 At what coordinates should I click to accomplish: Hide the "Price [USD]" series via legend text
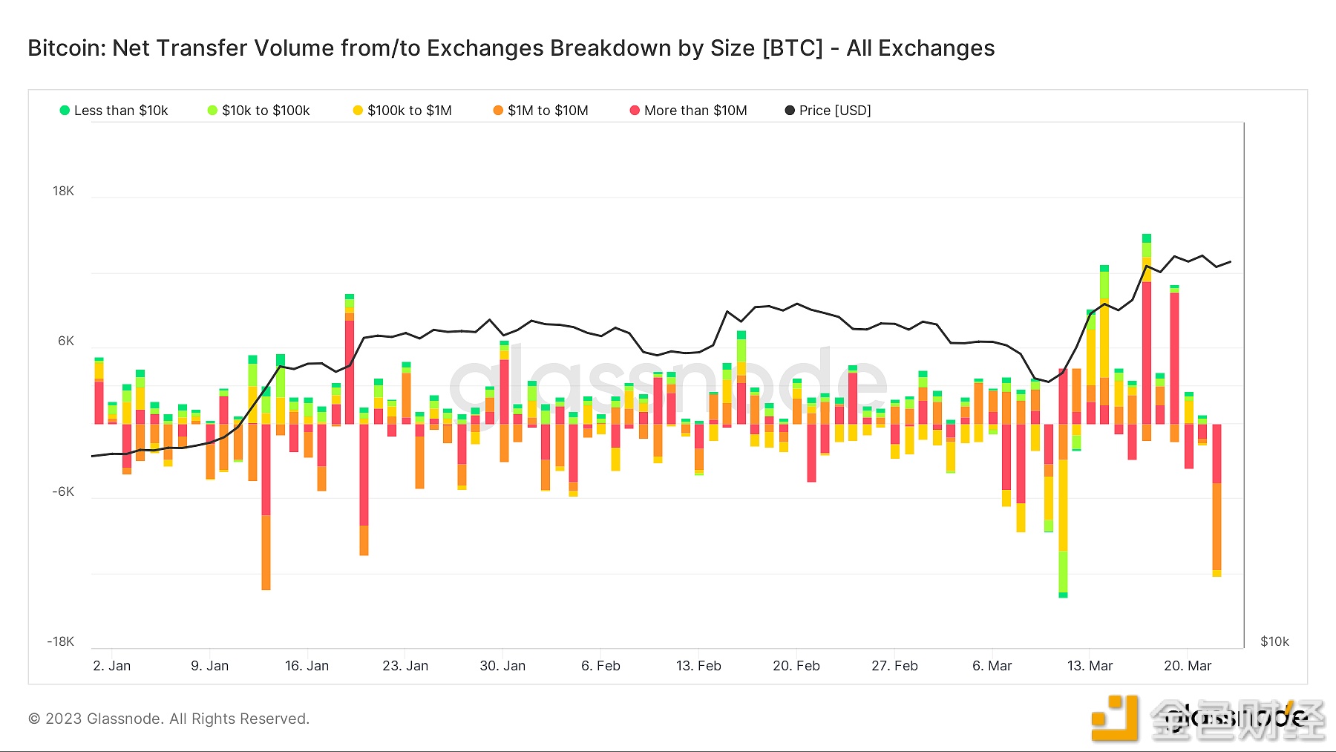coord(835,111)
